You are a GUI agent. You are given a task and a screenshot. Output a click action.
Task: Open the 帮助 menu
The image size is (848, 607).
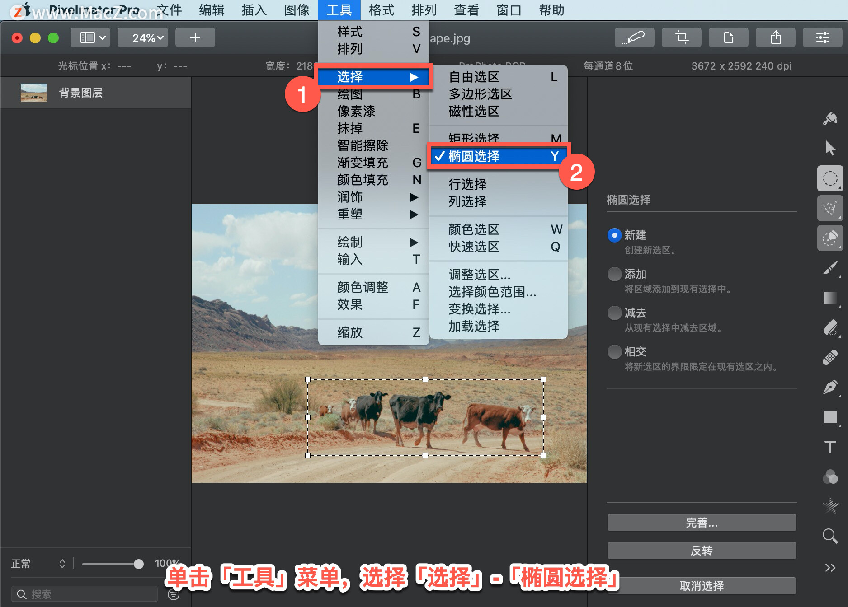[551, 10]
